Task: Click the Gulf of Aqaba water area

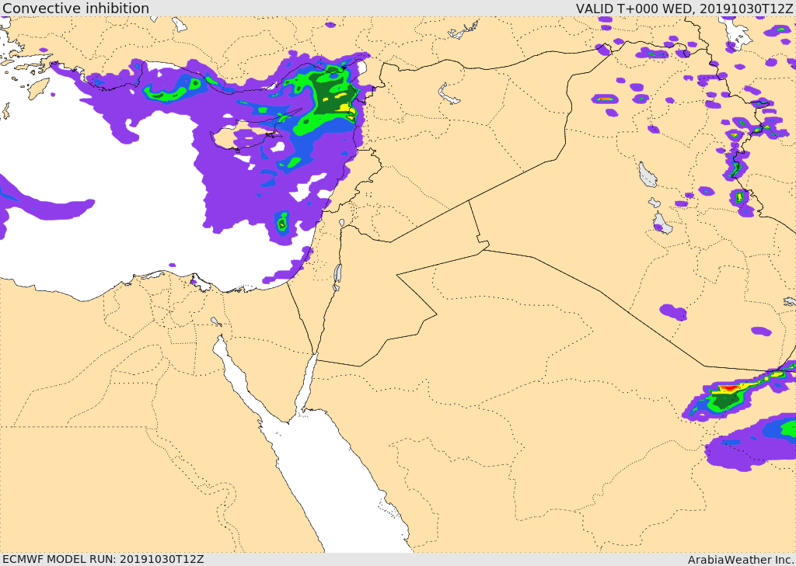Action: pyautogui.click(x=306, y=385)
